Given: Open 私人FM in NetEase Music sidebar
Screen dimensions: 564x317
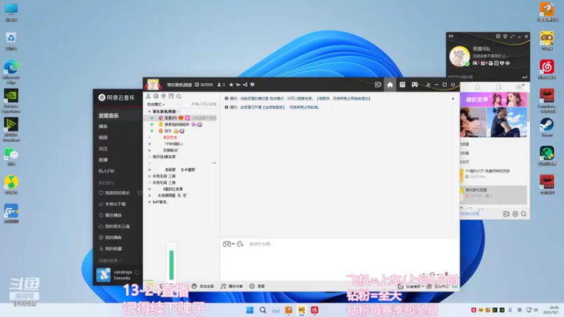Looking at the screenshot, I should pyautogui.click(x=106, y=171).
